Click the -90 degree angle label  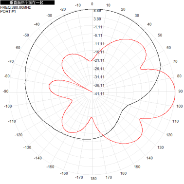click(5, 91)
